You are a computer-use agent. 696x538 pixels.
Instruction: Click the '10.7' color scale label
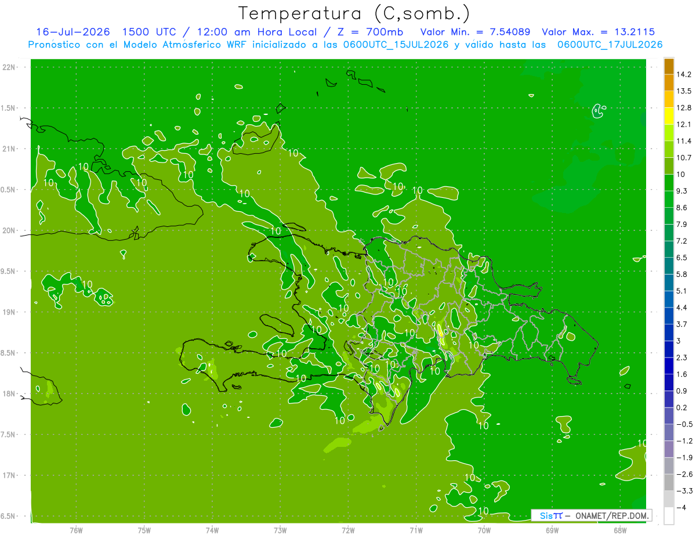(x=685, y=158)
